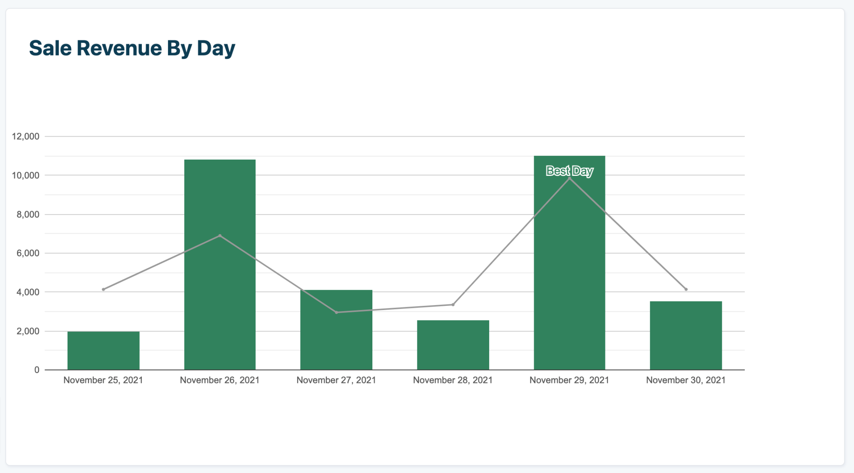Click the Sale Revenue By Day title
Viewport: 854px width, 473px height.
pos(132,48)
